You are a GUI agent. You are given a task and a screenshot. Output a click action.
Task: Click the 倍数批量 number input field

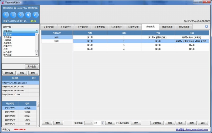[97, 123]
